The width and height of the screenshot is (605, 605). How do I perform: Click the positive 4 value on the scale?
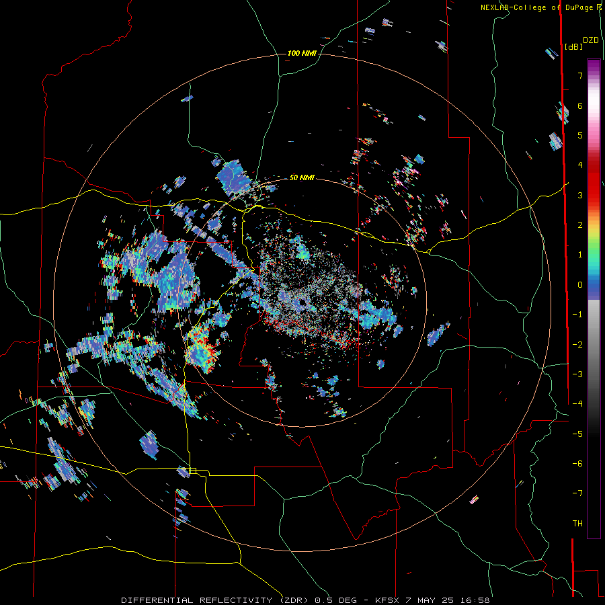click(580, 165)
